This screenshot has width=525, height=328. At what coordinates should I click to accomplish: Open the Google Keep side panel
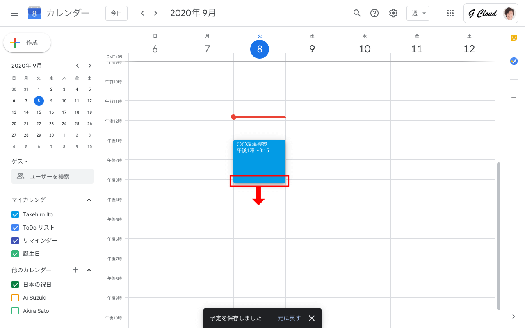point(514,38)
